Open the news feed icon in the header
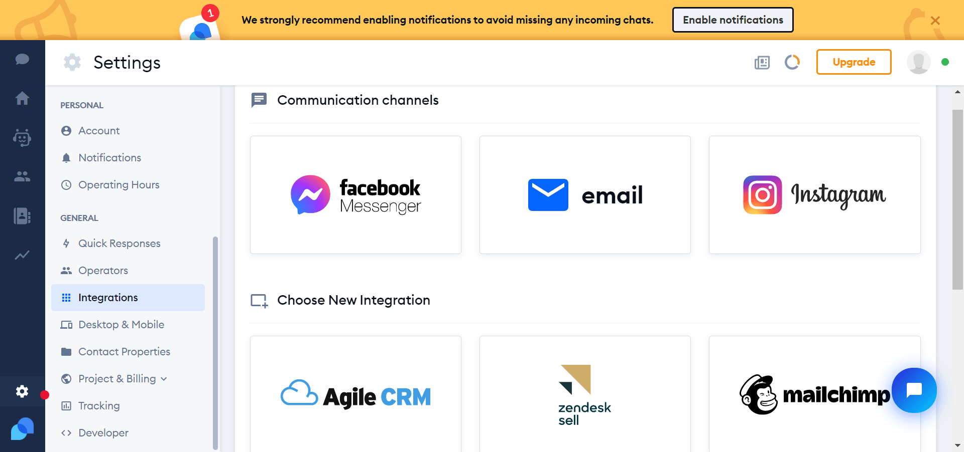 762,63
